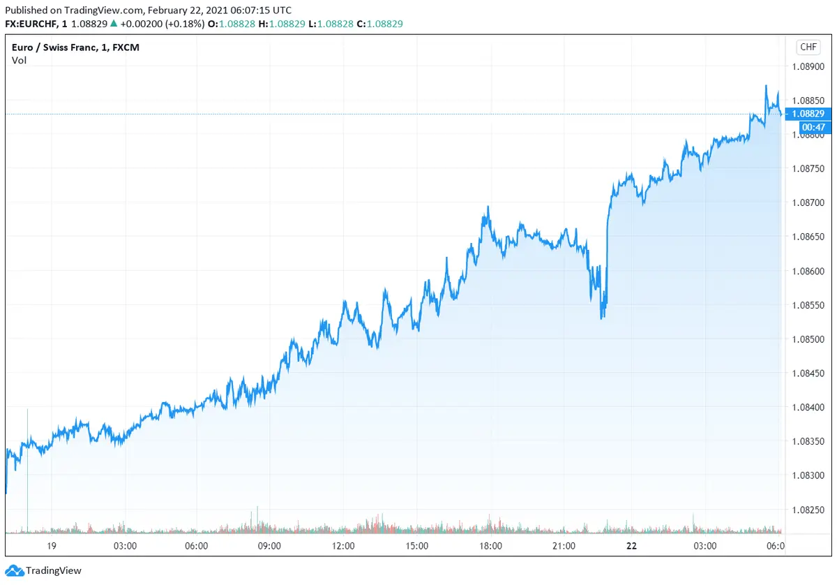Open the CHF currency selector
Image resolution: width=837 pixels, height=585 pixels.
point(808,47)
